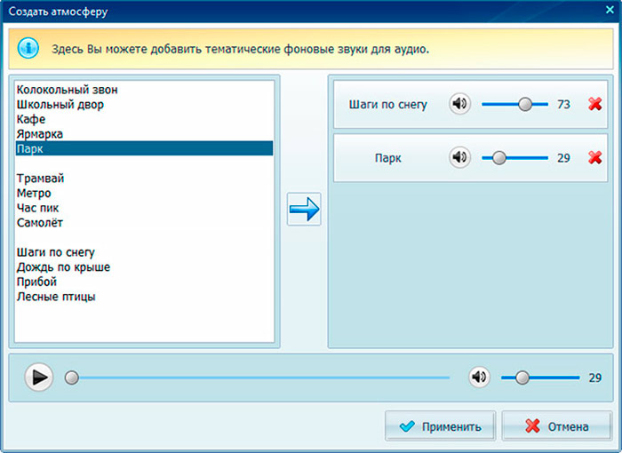622x453 pixels.
Task: Click the blue info icon
Action: coord(28,49)
